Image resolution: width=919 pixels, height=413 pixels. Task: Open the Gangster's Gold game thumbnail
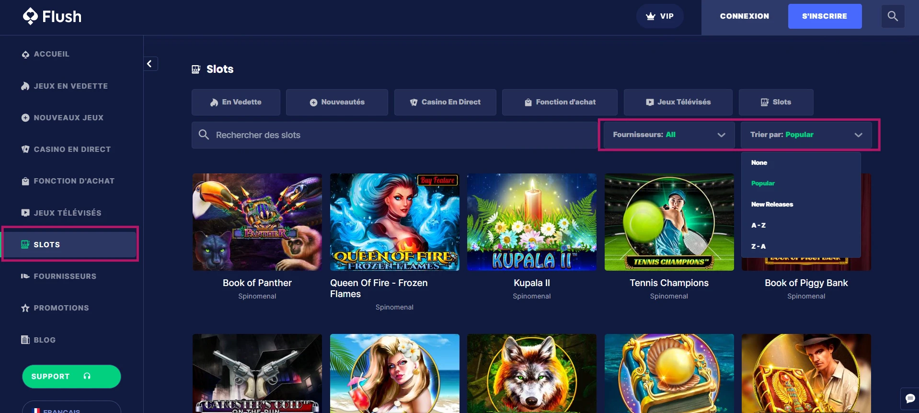257,374
